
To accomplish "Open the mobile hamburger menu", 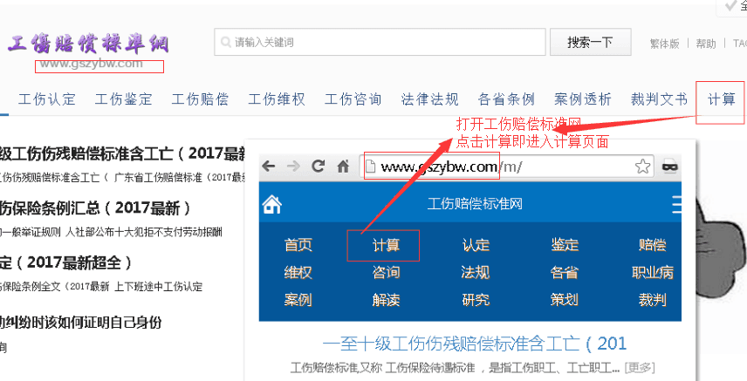I will pos(676,205).
